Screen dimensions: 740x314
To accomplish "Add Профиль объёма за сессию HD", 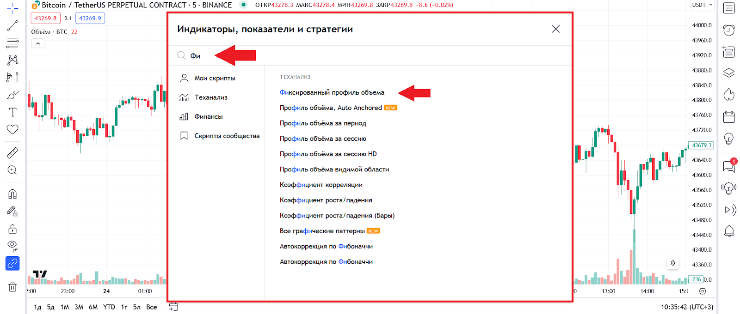I will click(328, 154).
